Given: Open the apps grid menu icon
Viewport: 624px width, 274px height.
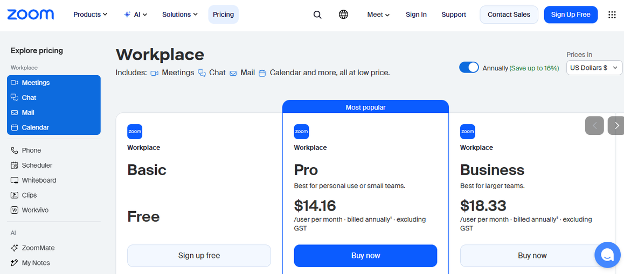Looking at the screenshot, I should pyautogui.click(x=612, y=15).
